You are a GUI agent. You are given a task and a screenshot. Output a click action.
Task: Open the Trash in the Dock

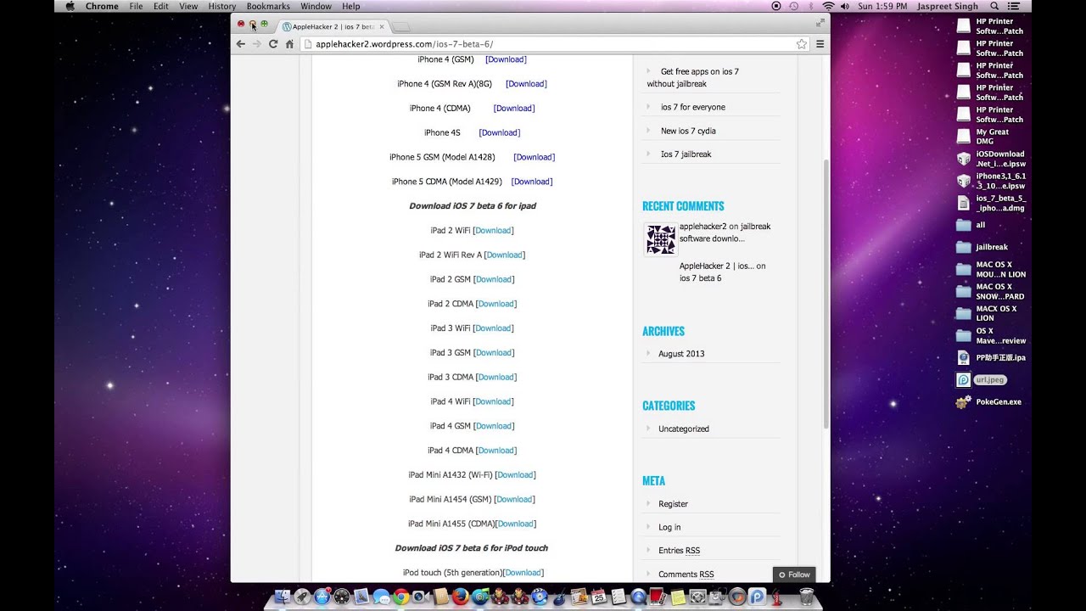[x=806, y=597]
